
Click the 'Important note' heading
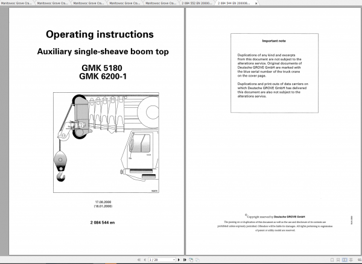[274, 41]
